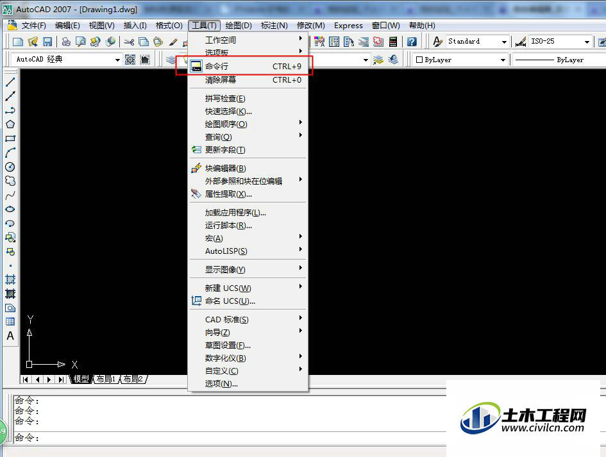Screen dimensions: 606x457
Task: Open the Express menu
Action: (x=348, y=26)
